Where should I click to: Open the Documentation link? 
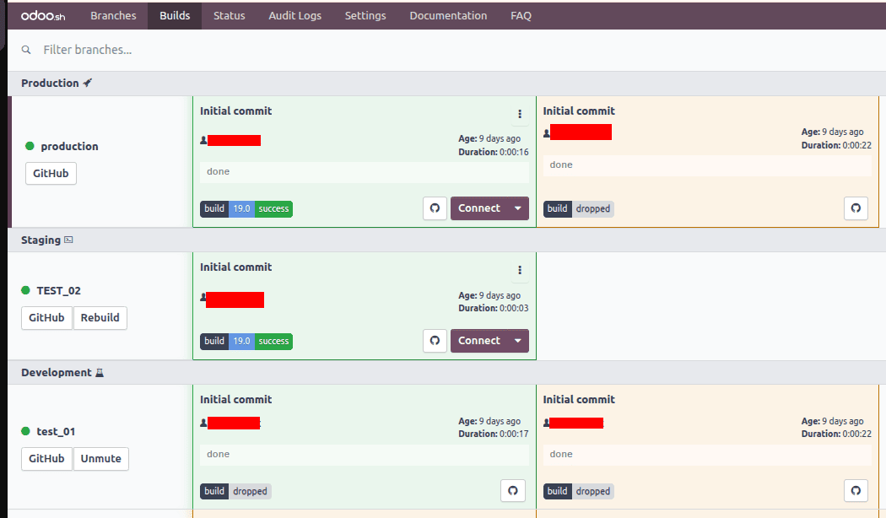(448, 16)
